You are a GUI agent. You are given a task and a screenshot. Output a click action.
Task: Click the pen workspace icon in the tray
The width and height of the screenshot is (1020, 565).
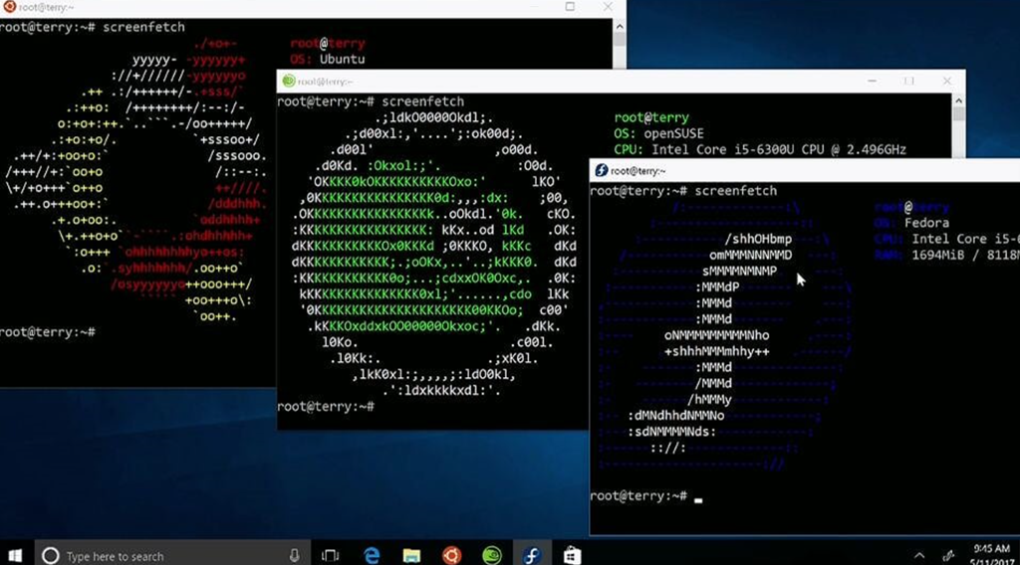[948, 555]
